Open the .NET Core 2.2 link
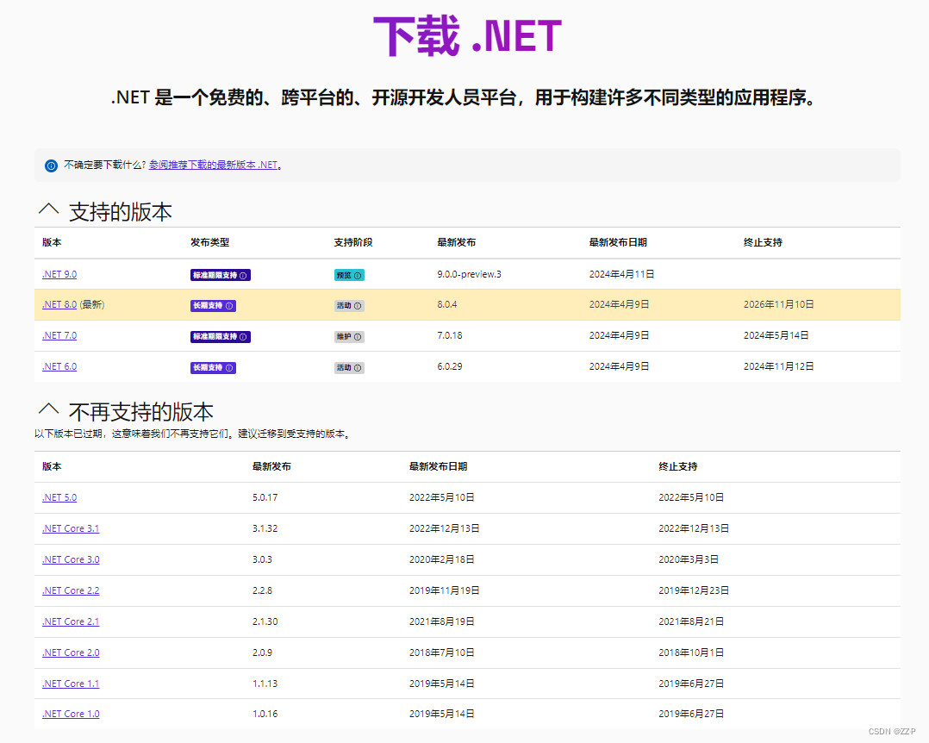This screenshot has width=929, height=743. 71,590
